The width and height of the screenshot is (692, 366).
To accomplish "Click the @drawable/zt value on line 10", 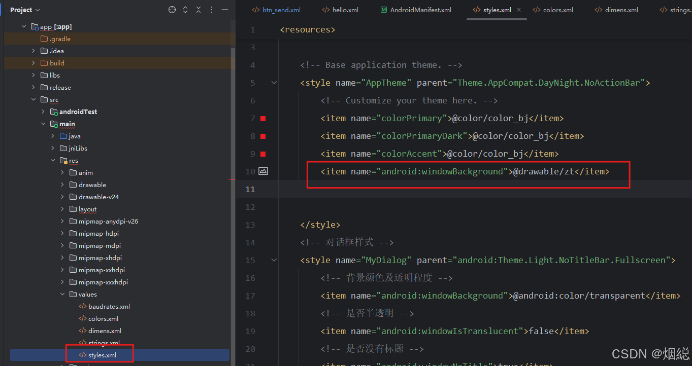I will point(543,171).
